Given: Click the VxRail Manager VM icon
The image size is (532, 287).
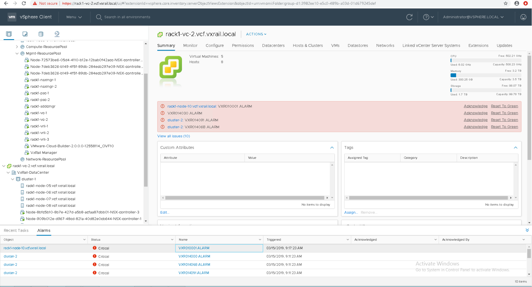Looking at the screenshot, I should point(27,153).
